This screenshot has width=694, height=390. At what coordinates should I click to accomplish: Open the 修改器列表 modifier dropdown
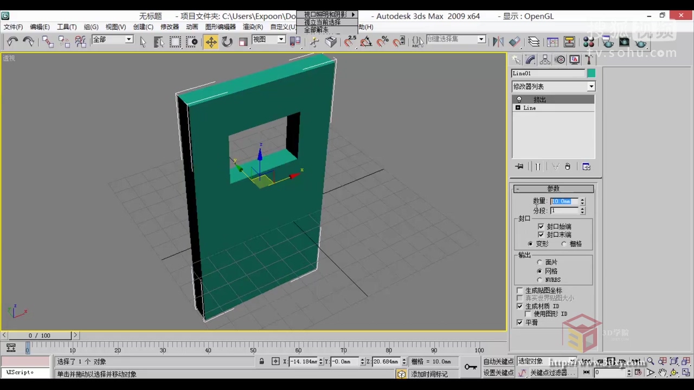click(591, 86)
